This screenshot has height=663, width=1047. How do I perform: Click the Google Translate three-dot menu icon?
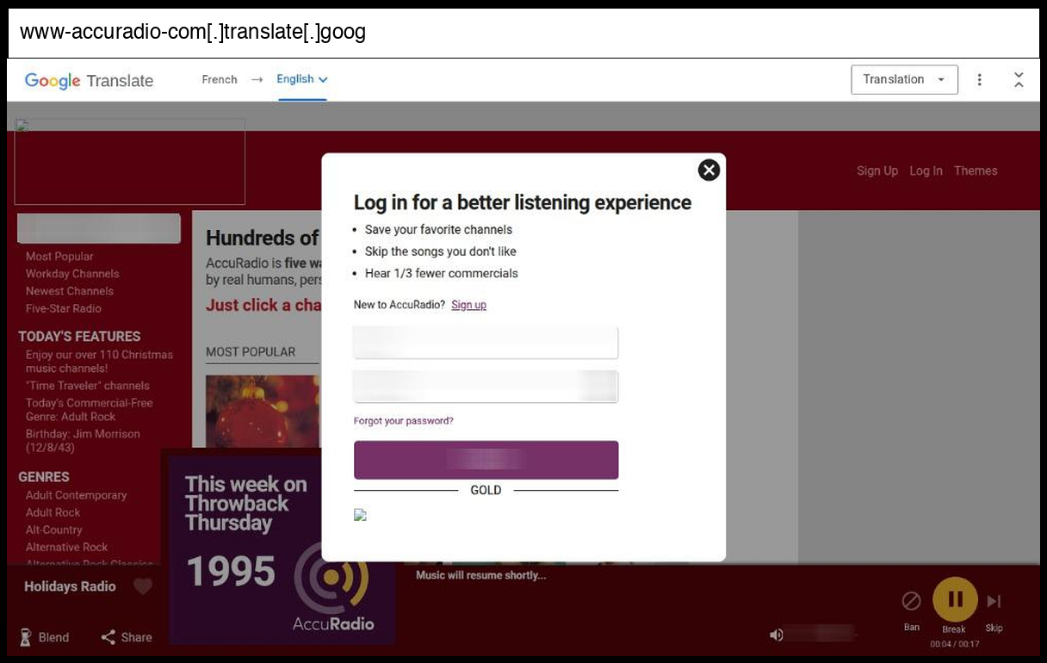pos(979,80)
